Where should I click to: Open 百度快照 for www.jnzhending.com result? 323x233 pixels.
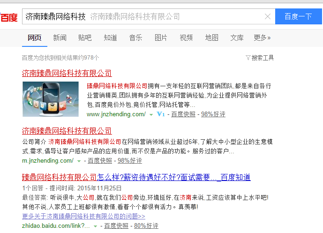[x=183, y=114]
